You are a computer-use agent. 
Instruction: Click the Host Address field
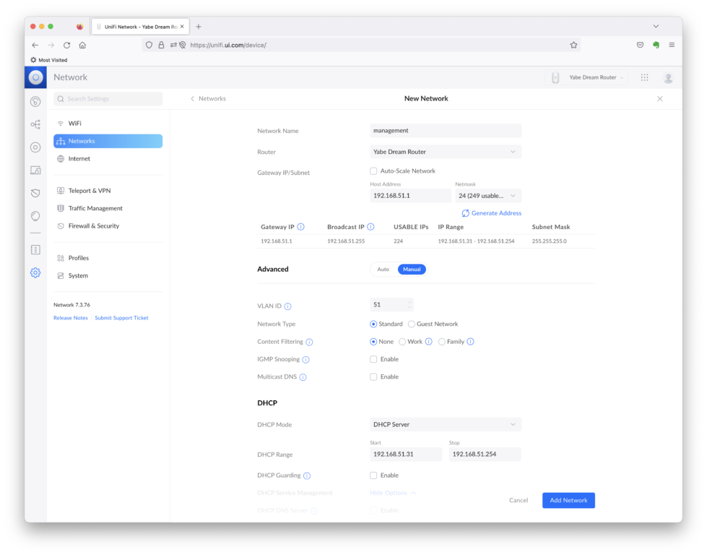[x=410, y=195]
